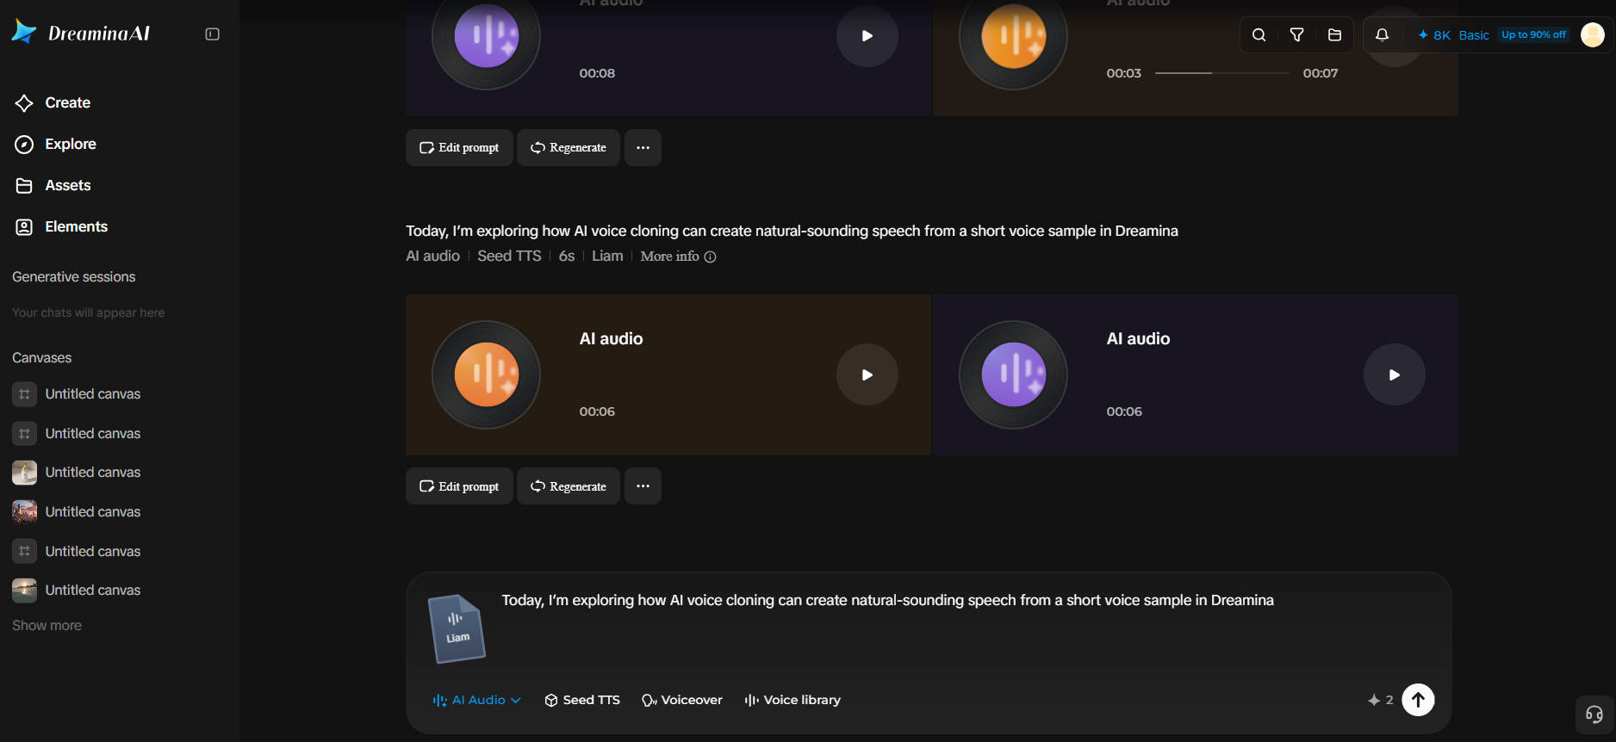This screenshot has width=1616, height=742.
Task: Open user profile avatar
Action: 1592,35
